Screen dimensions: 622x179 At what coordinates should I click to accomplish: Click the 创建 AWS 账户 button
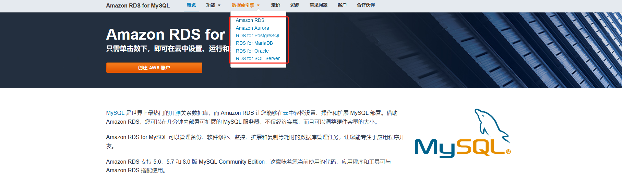pos(154,68)
